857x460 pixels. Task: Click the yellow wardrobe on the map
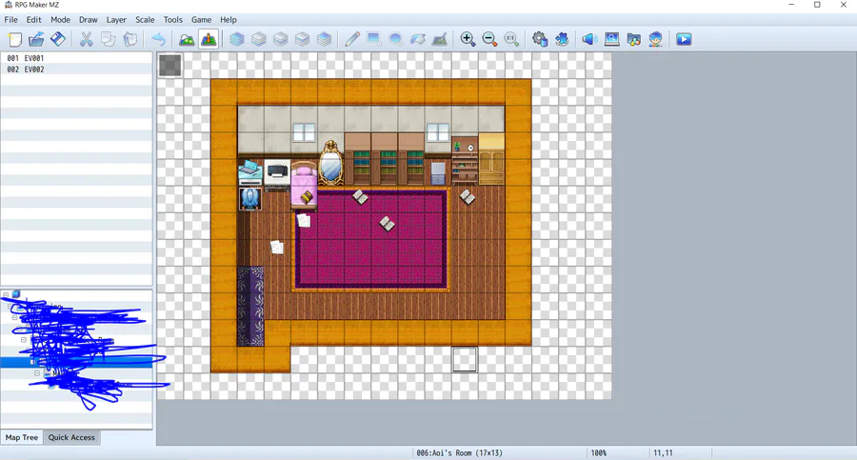[491, 159]
